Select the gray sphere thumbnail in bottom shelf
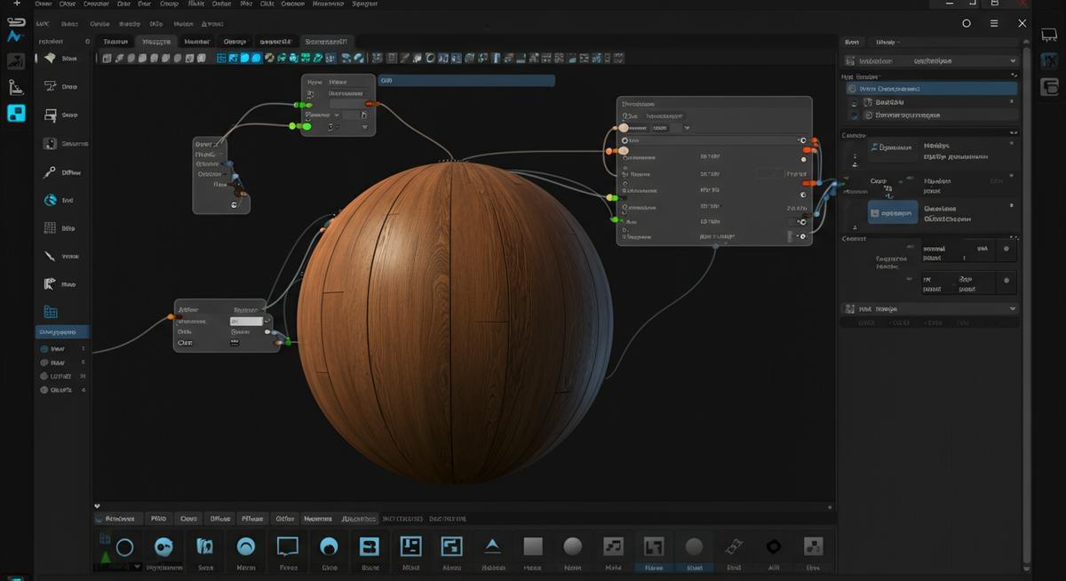 [573, 546]
